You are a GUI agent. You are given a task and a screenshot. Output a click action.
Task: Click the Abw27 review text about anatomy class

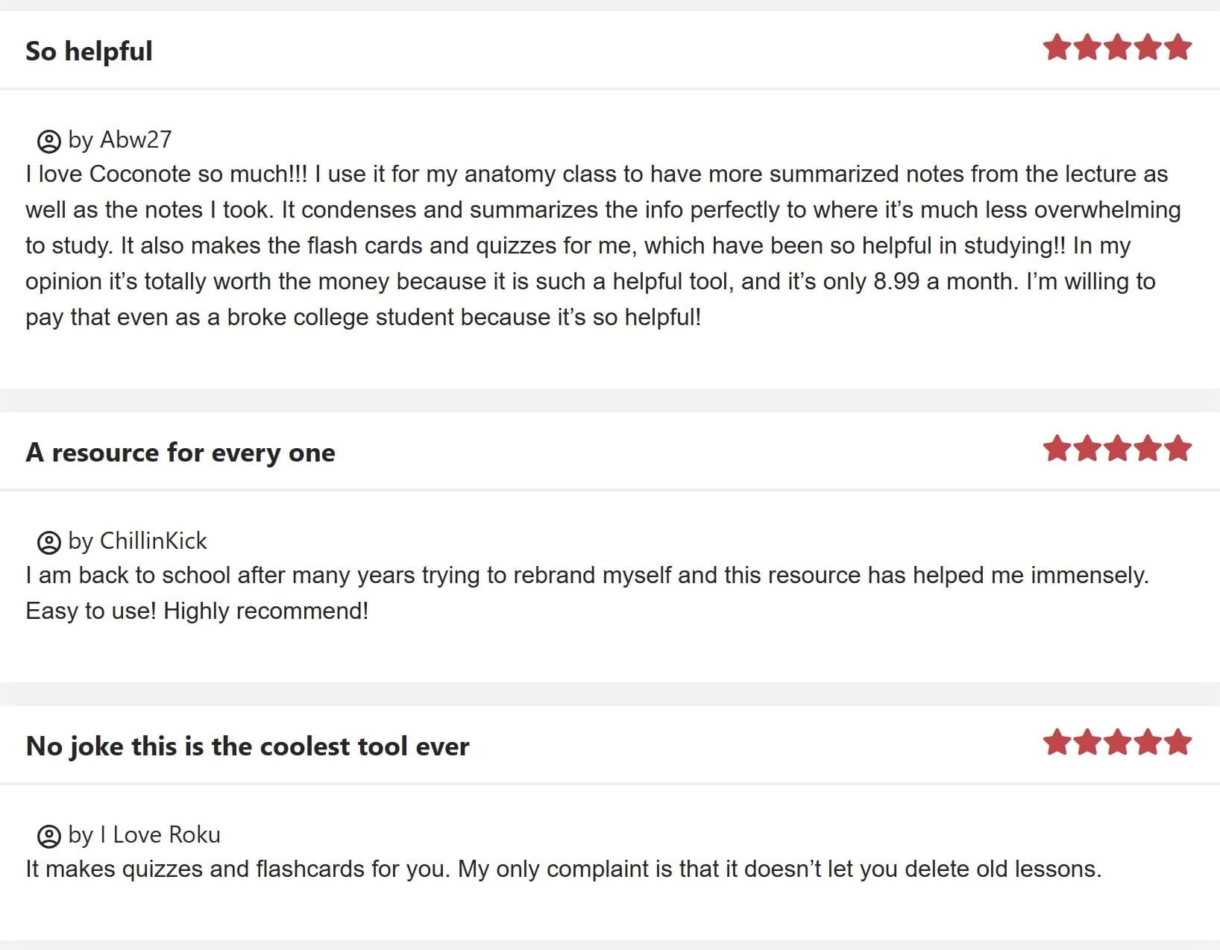pyautogui.click(x=603, y=245)
